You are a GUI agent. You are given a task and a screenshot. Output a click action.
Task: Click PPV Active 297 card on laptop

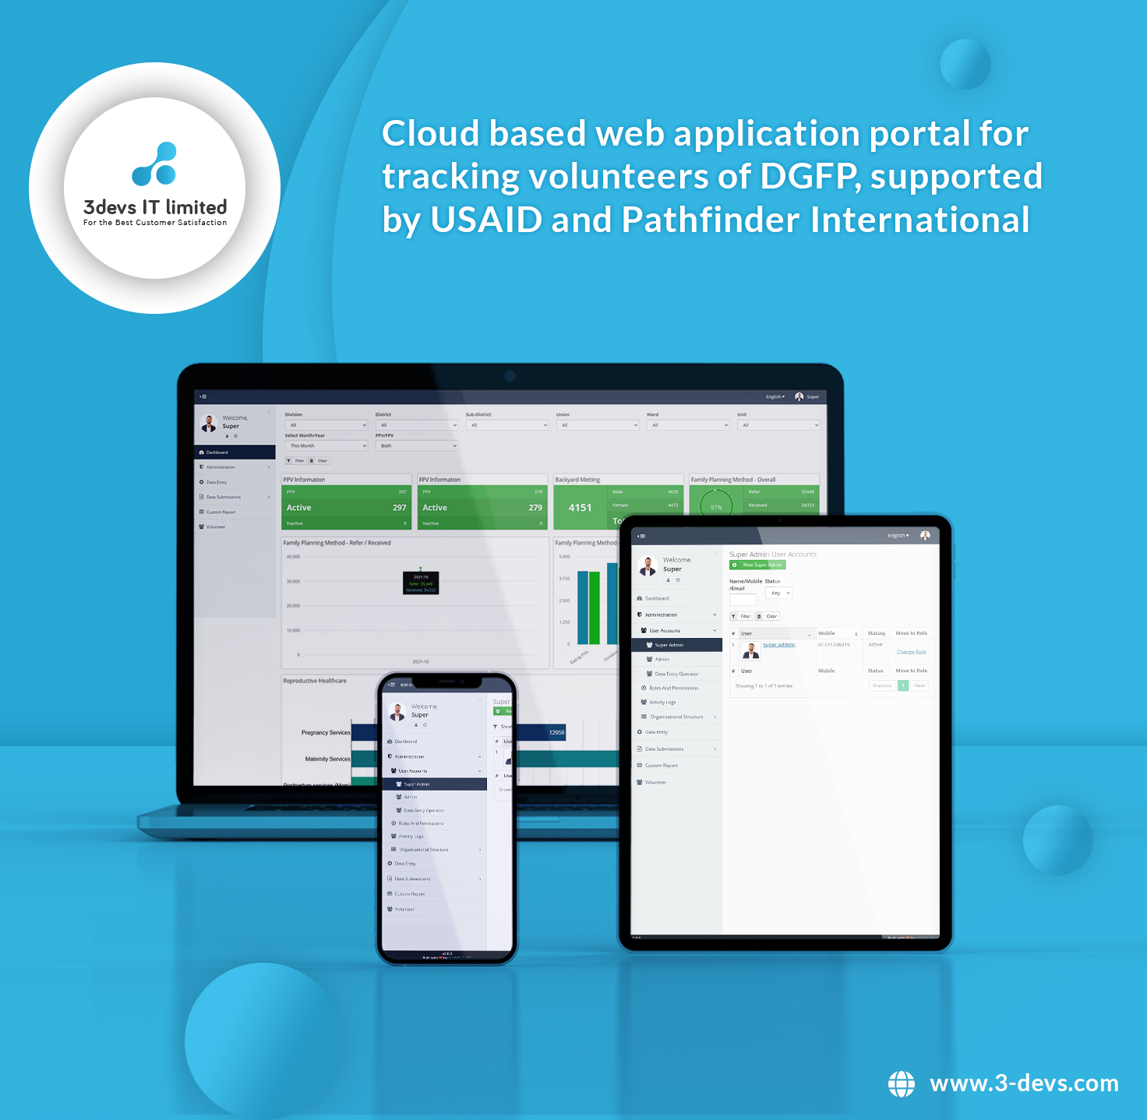coord(346,508)
